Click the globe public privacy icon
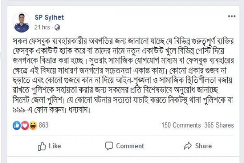 [58, 27]
